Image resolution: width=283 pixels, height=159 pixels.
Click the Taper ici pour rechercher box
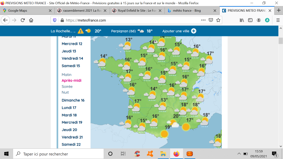pos(58,154)
